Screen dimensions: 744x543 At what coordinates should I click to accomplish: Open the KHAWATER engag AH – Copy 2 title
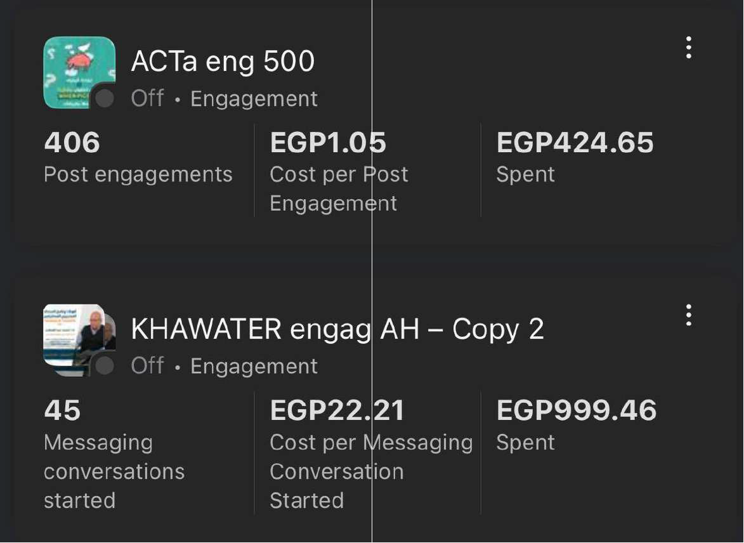tap(337, 329)
